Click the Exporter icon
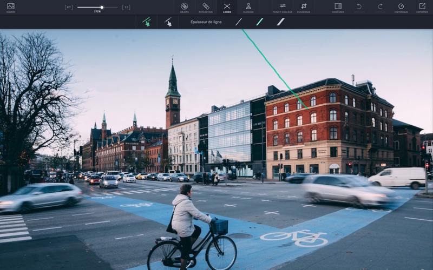This screenshot has width=433, height=270. [x=422, y=7]
